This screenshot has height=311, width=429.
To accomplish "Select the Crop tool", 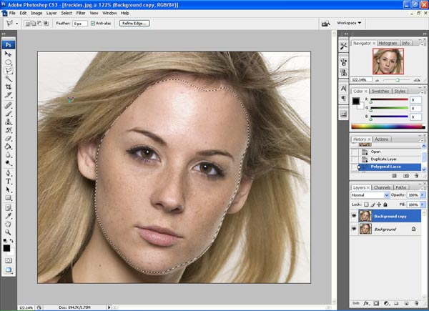I will (x=8, y=87).
